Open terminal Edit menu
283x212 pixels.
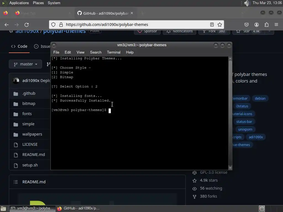[x=68, y=52]
